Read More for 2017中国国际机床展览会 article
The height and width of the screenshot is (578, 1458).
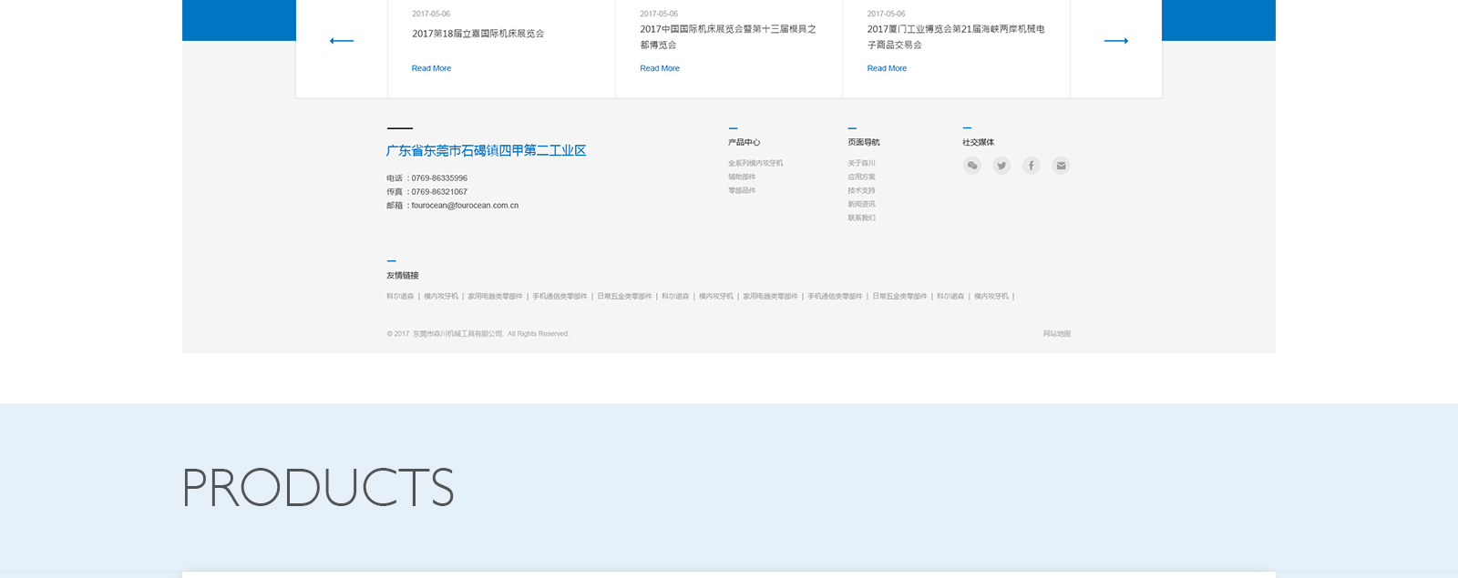click(x=660, y=68)
